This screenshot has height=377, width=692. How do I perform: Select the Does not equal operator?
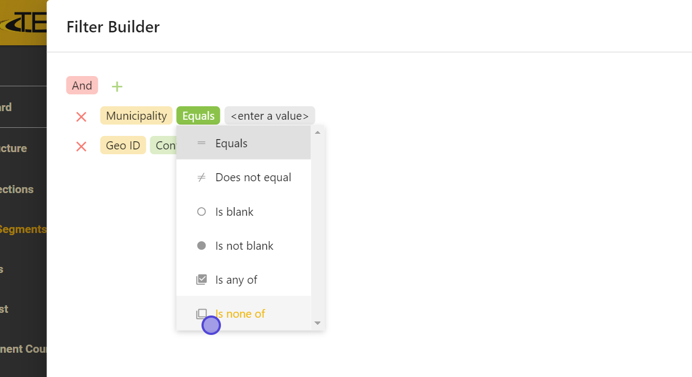tap(253, 177)
